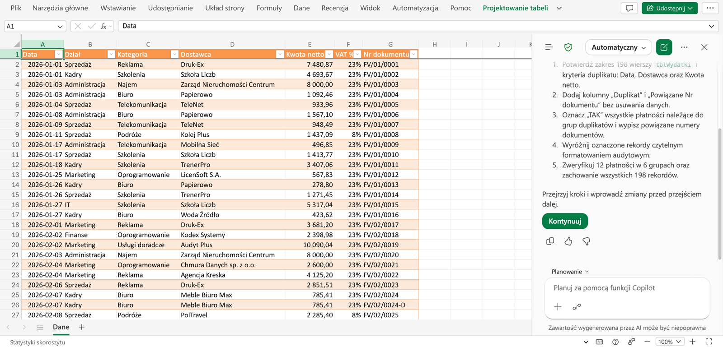Open the Planowanie dropdown

[570, 272]
